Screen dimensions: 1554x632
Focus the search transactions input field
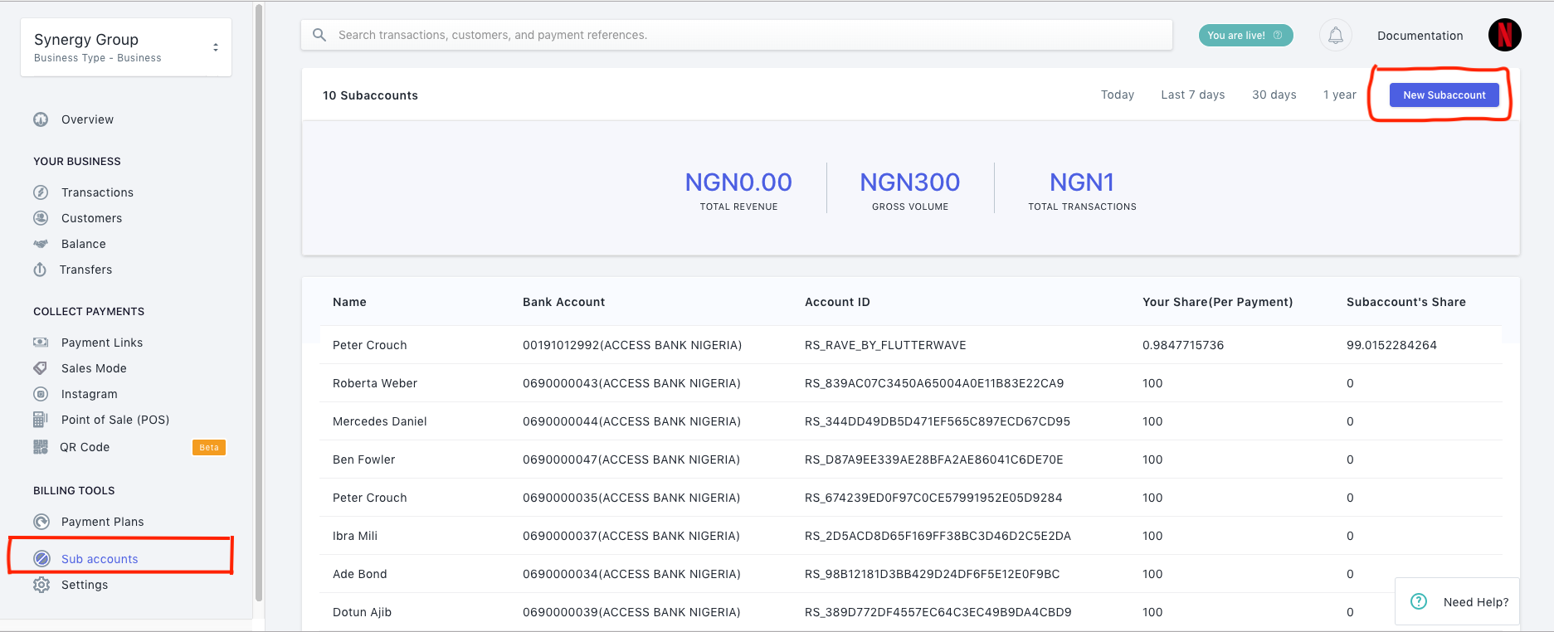737,35
